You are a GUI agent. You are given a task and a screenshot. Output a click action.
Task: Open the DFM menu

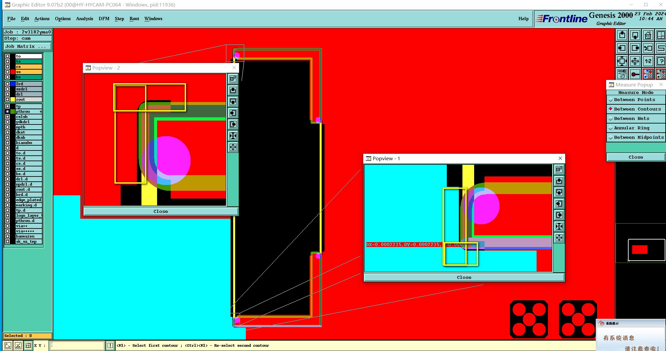104,19
